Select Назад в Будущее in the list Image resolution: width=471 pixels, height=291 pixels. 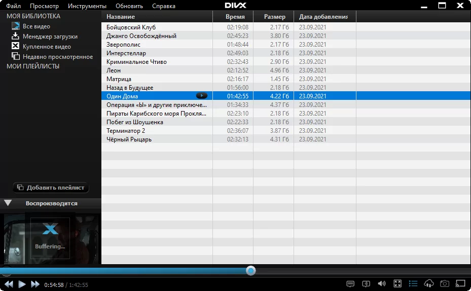tap(130, 88)
